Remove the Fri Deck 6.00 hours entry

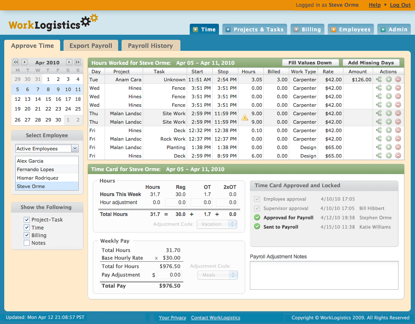click(x=398, y=155)
